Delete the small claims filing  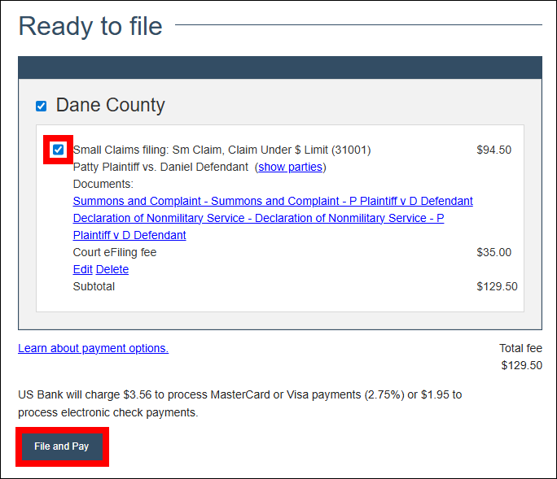coord(112,269)
